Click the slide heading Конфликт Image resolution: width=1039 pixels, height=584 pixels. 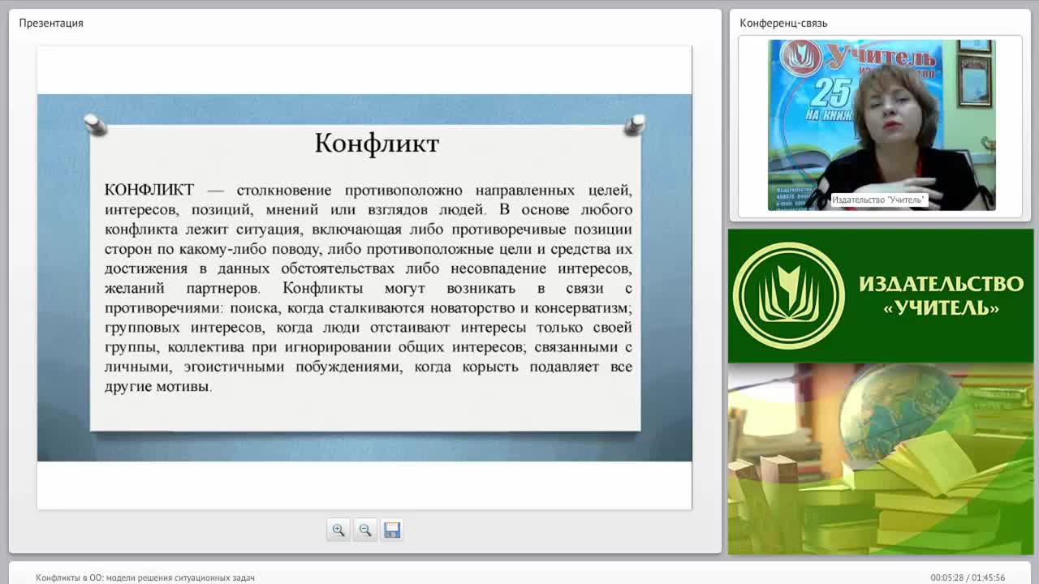point(377,144)
